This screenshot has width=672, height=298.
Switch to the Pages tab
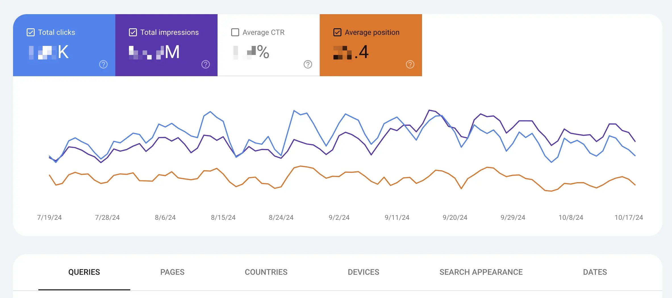pyautogui.click(x=172, y=272)
